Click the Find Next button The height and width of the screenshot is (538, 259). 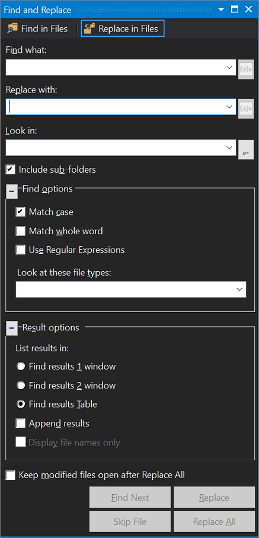coord(130,497)
